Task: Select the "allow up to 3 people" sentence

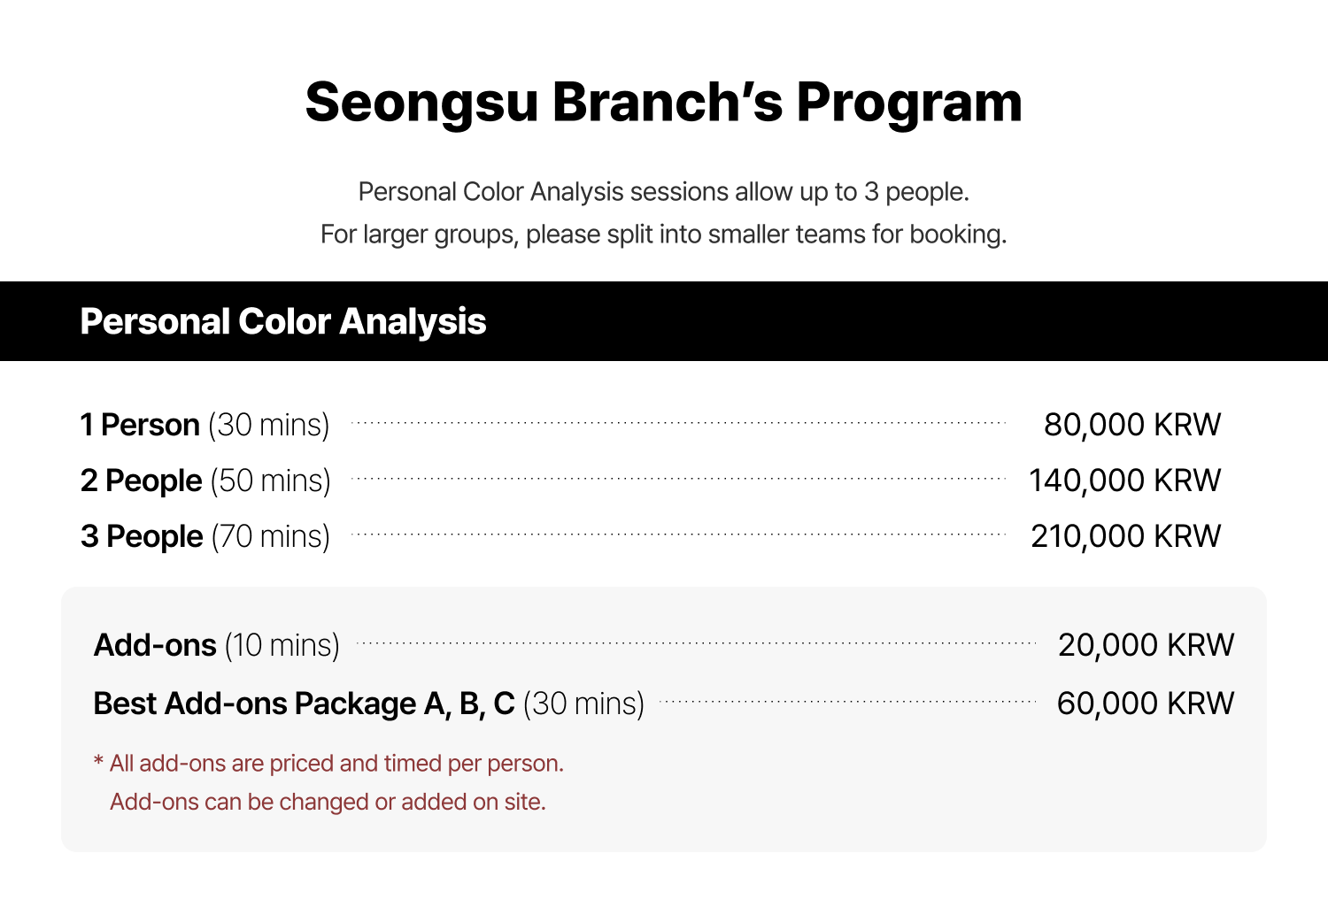Action: pos(663,192)
